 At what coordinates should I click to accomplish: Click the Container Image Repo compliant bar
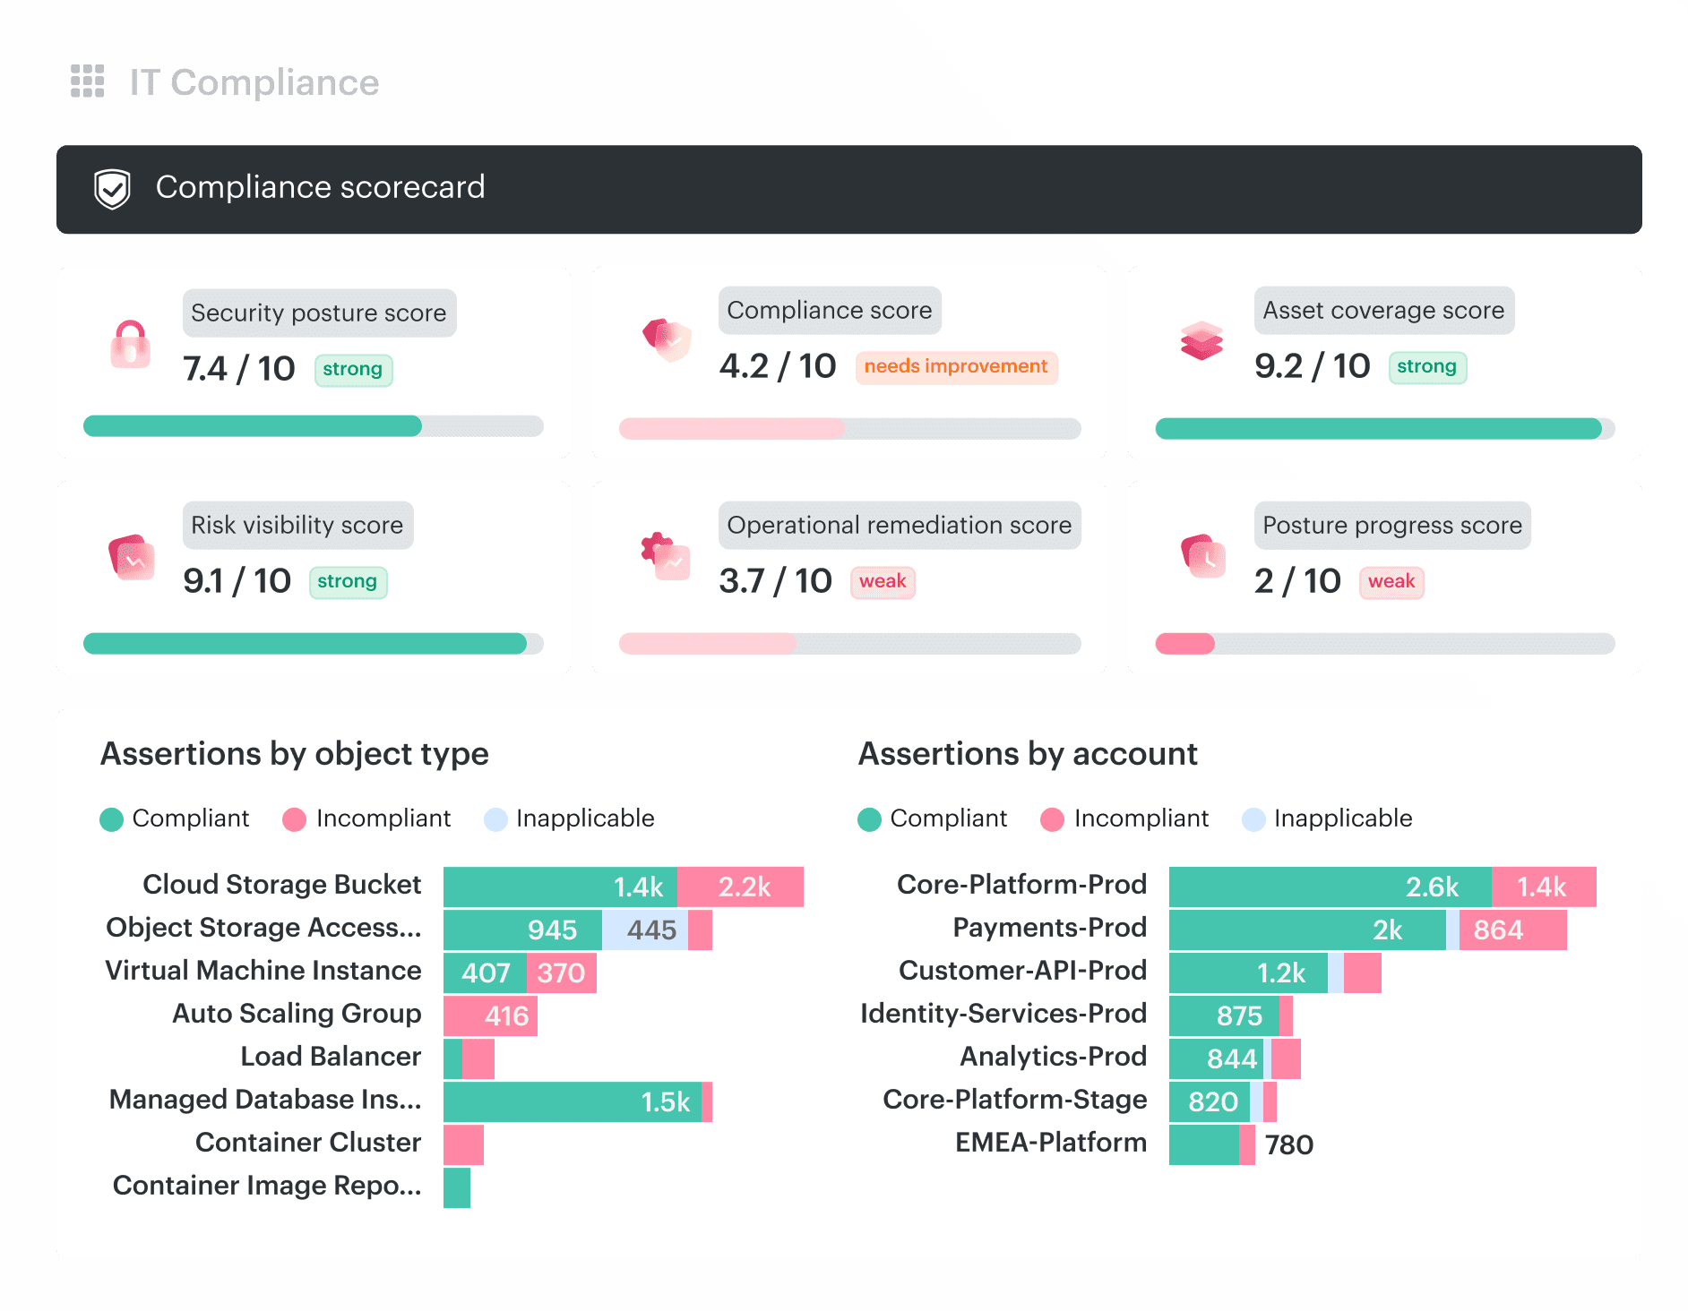click(457, 1187)
